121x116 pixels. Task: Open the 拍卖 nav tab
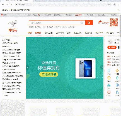(69, 33)
